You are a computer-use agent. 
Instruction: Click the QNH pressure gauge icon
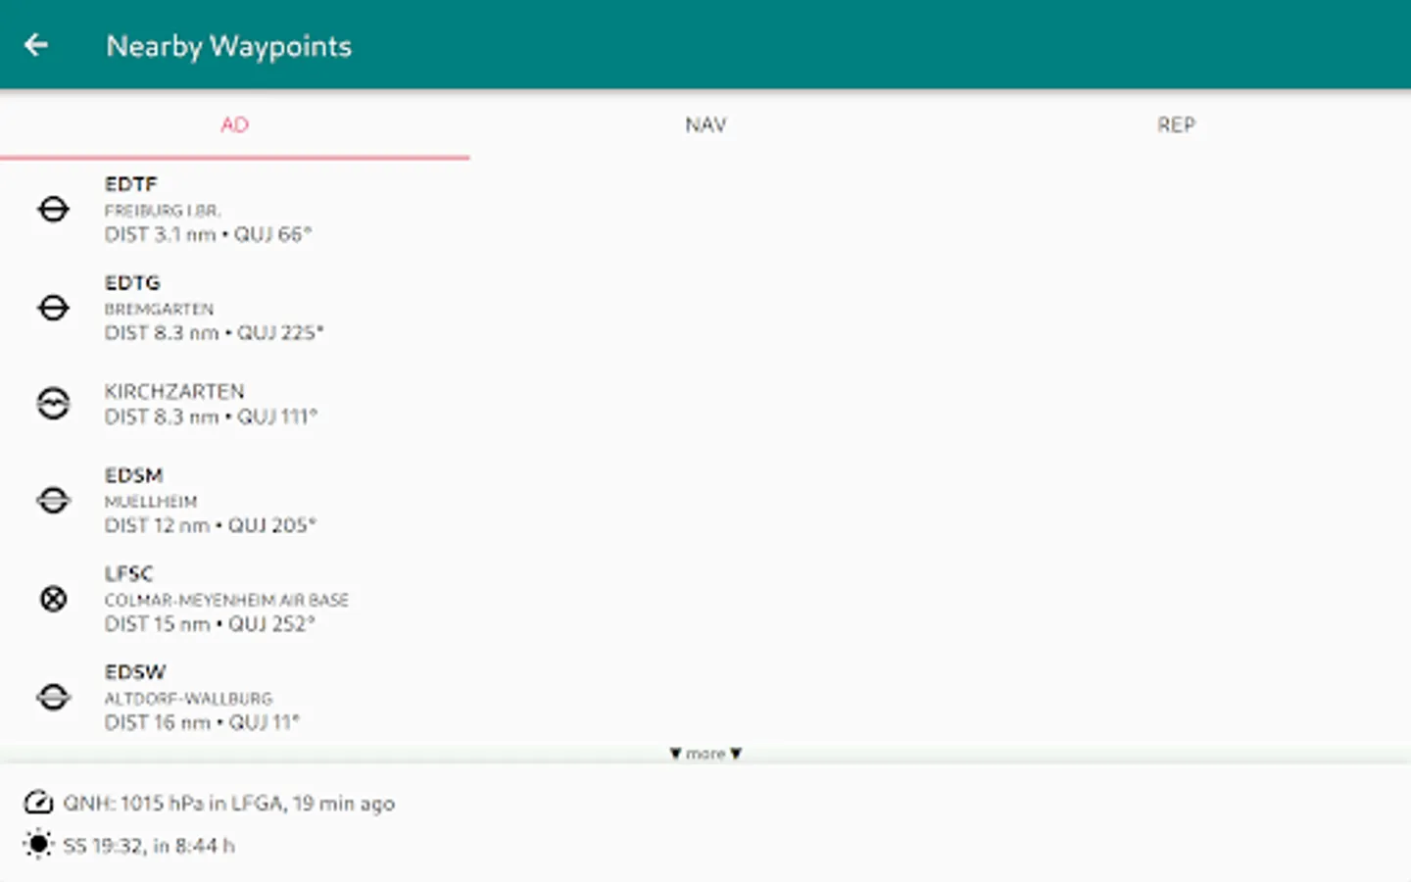pos(38,803)
